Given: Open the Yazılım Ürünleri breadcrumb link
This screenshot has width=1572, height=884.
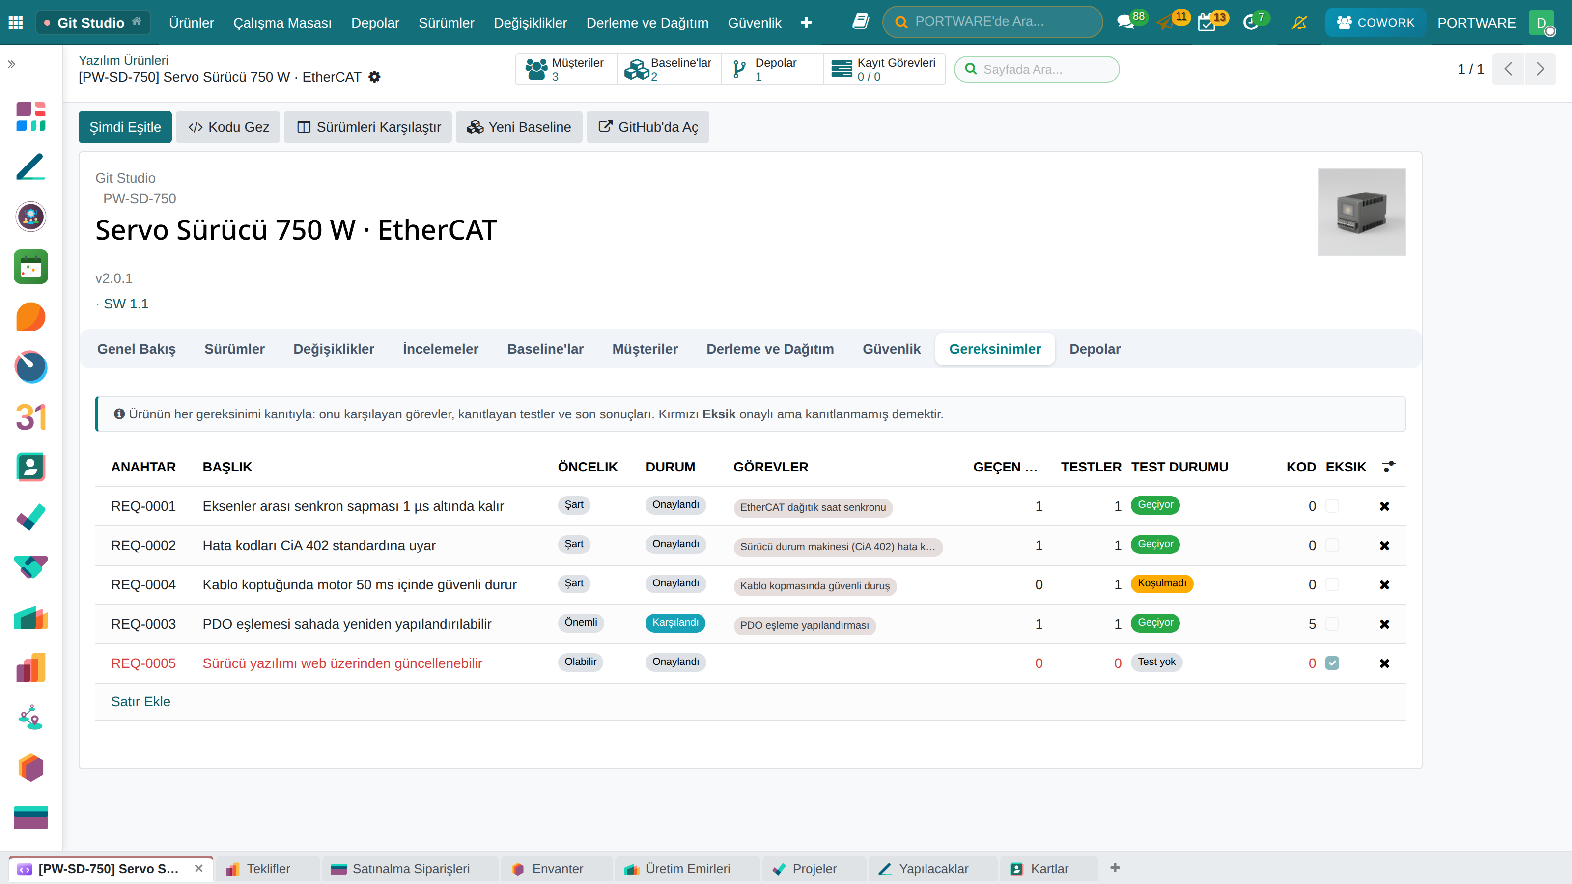Looking at the screenshot, I should [x=123, y=60].
